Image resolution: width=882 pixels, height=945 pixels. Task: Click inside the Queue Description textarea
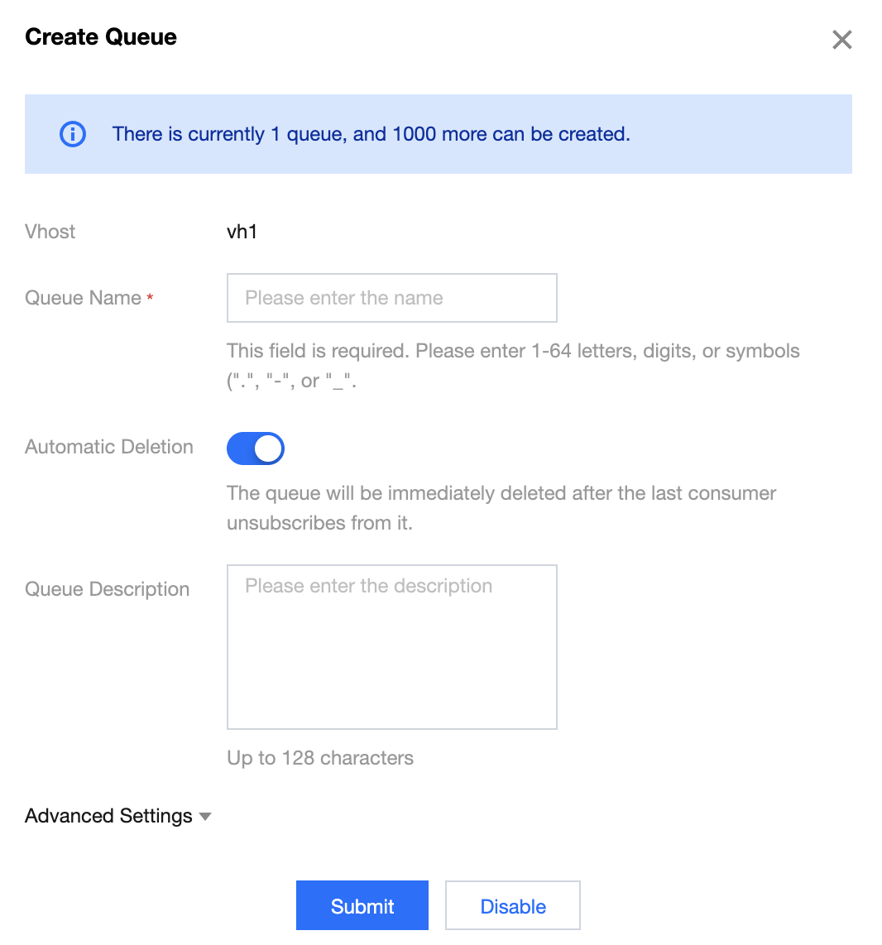391,646
